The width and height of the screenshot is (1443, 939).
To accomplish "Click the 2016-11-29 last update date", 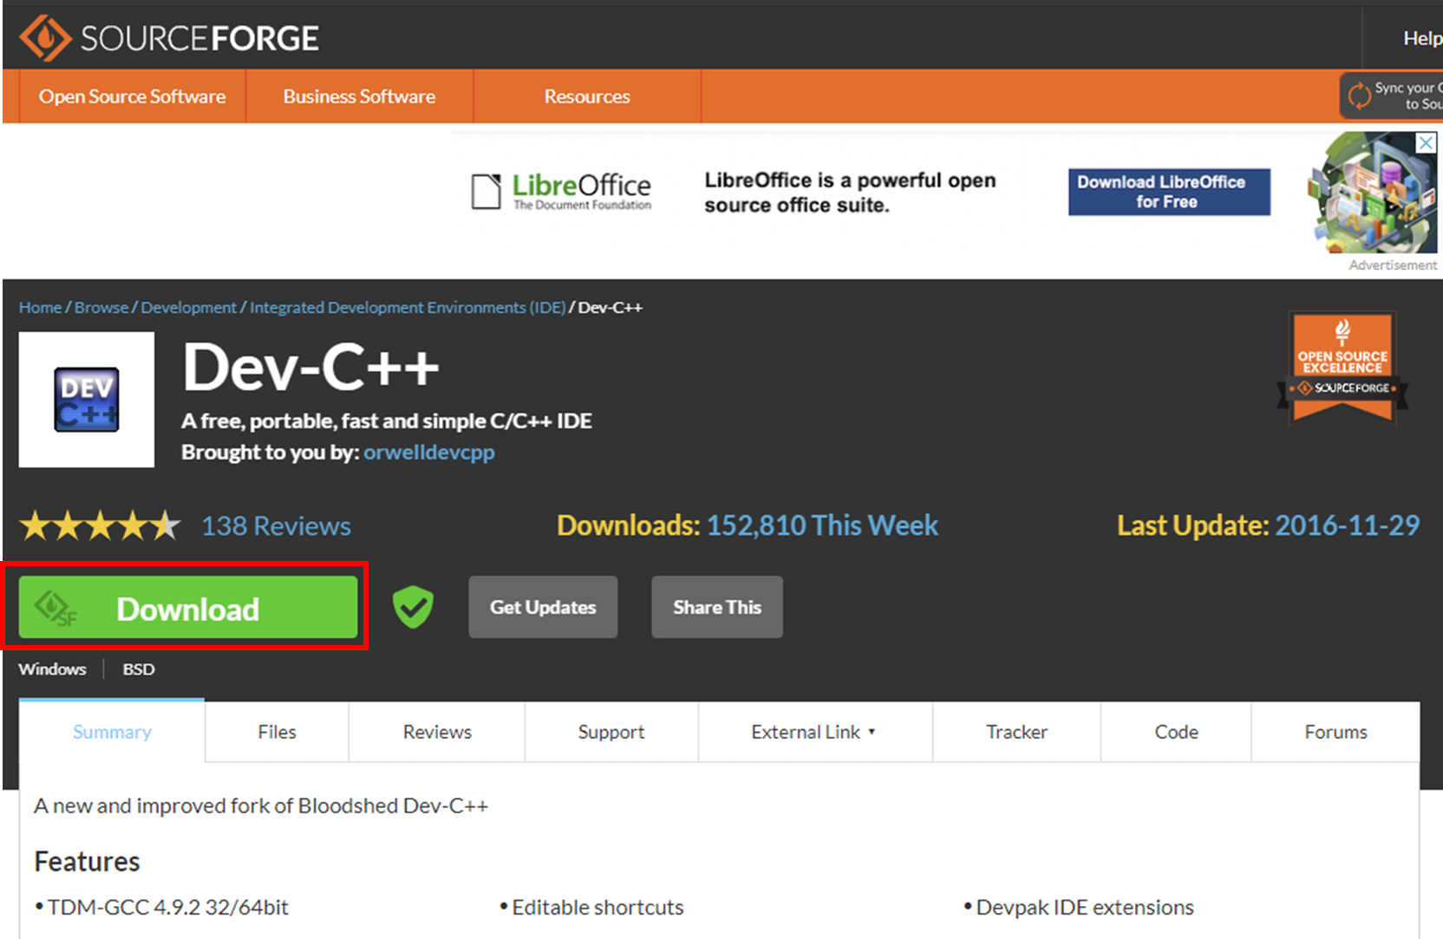I will [x=1348, y=525].
